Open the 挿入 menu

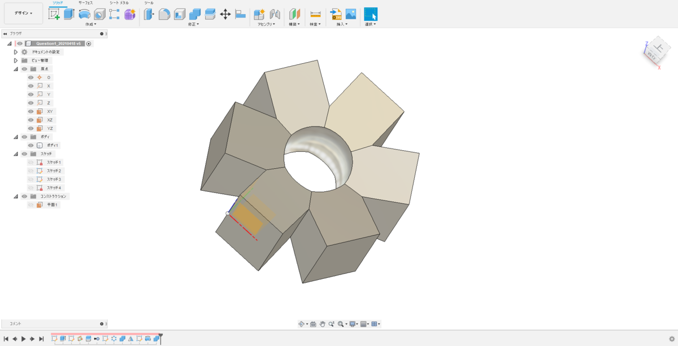coord(342,24)
